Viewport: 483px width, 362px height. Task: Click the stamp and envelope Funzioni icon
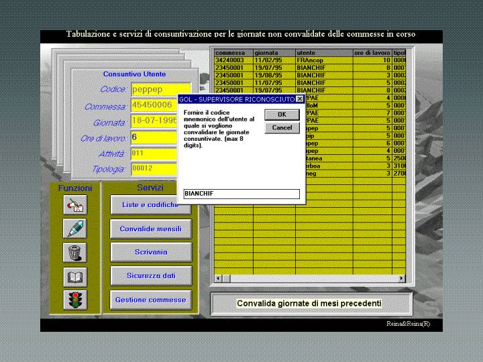(74, 205)
